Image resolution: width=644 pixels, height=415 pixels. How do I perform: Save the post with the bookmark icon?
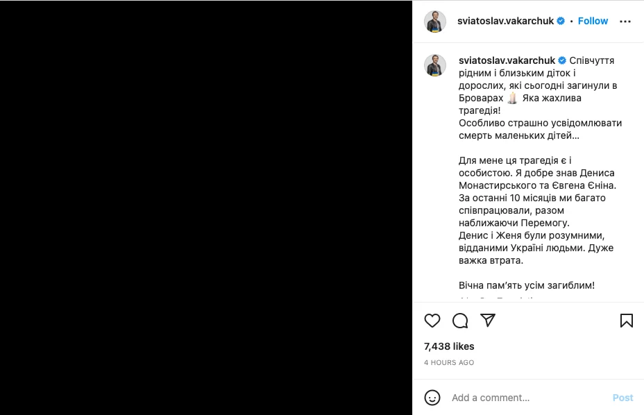[x=626, y=321]
